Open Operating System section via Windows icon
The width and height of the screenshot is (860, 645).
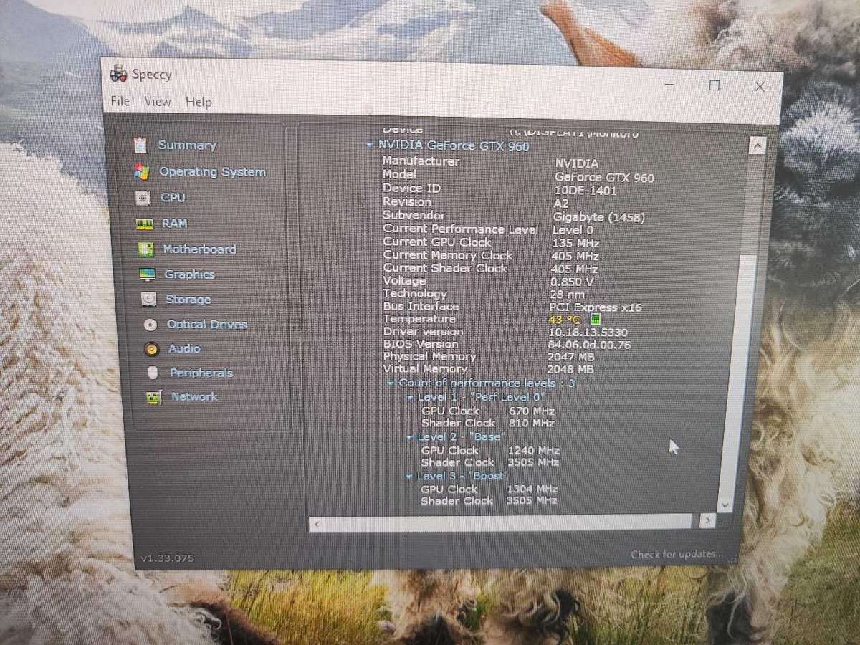tap(141, 172)
